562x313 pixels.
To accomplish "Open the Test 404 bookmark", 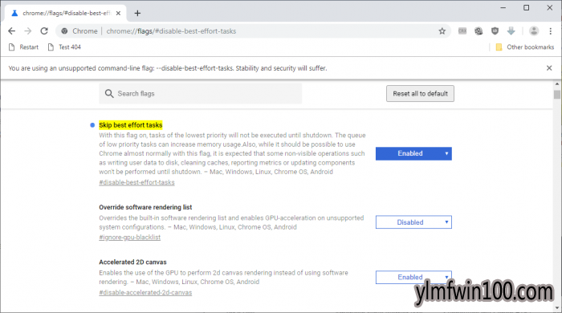I will tap(64, 47).
